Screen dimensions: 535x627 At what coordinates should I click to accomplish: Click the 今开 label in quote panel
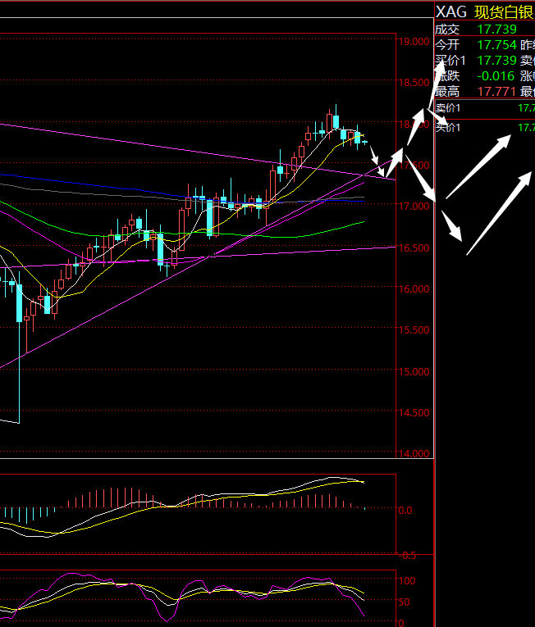pyautogui.click(x=447, y=45)
